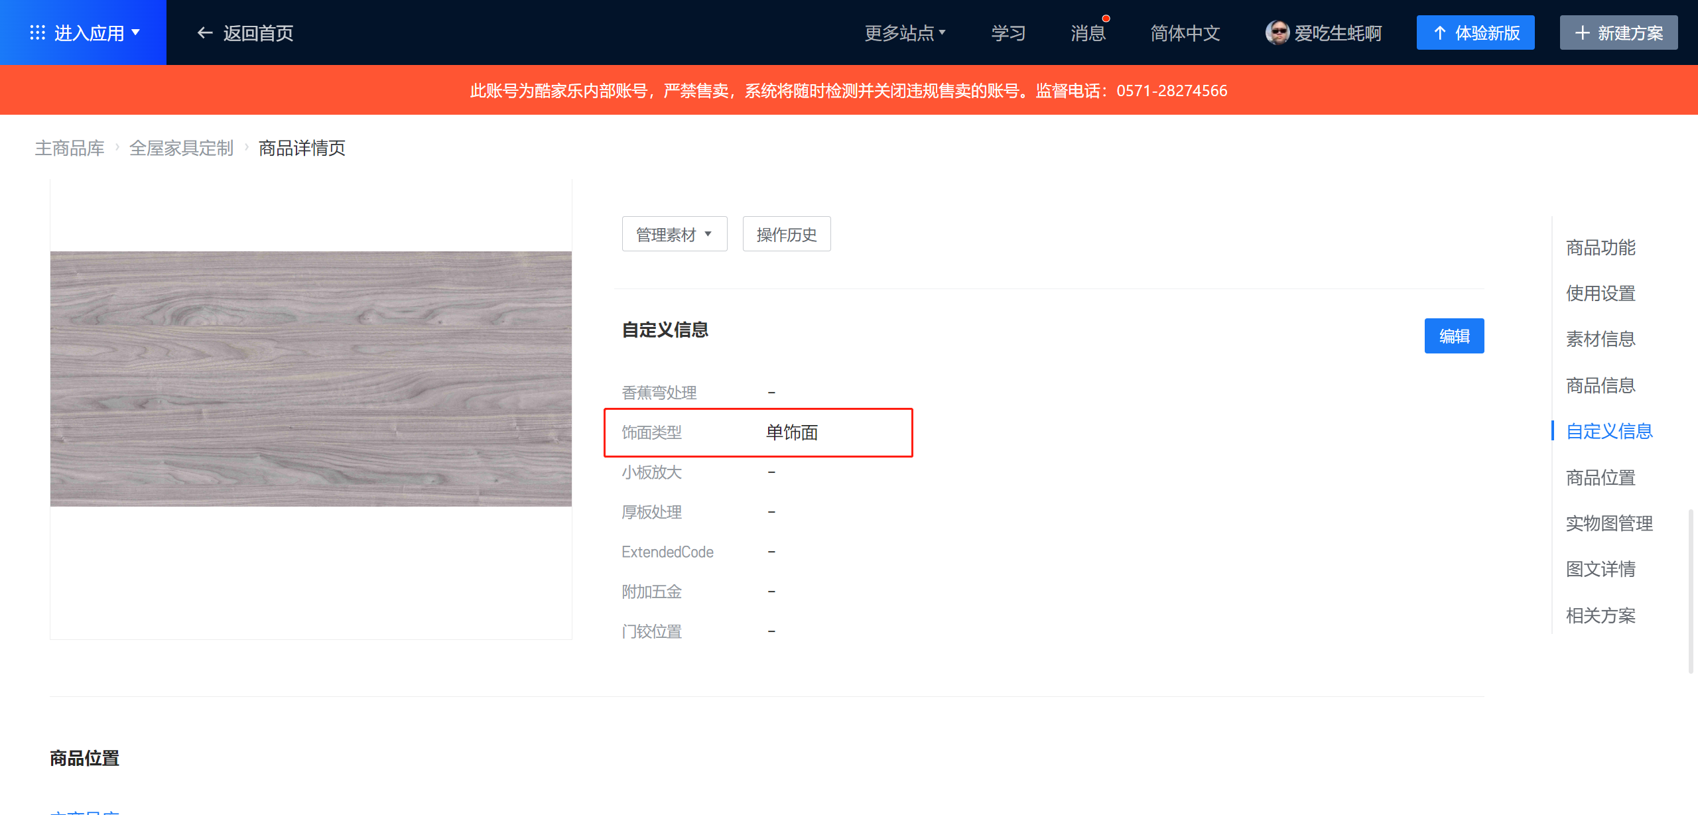Navigate to 主商品库 breadcrumb
Viewport: 1698px width, 815px height.
70,148
